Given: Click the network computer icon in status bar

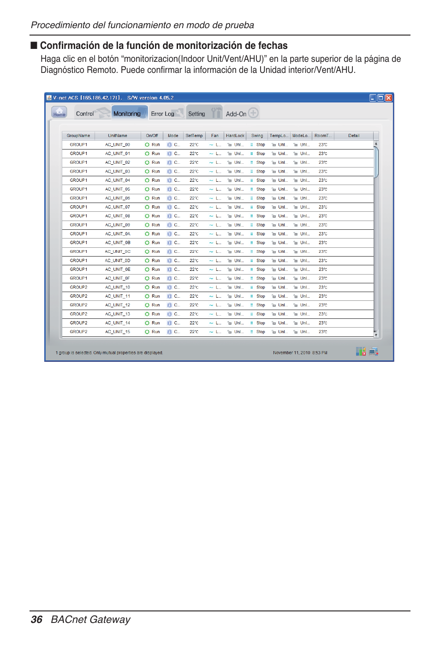Looking at the screenshot, I should (374, 352).
